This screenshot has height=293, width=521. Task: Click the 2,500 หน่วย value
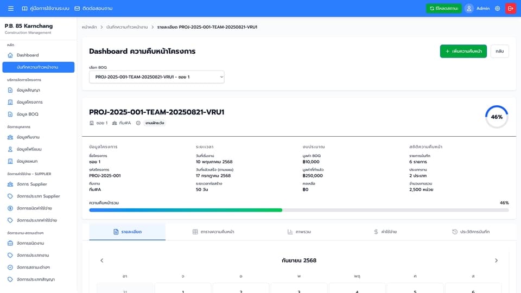pyautogui.click(x=421, y=189)
